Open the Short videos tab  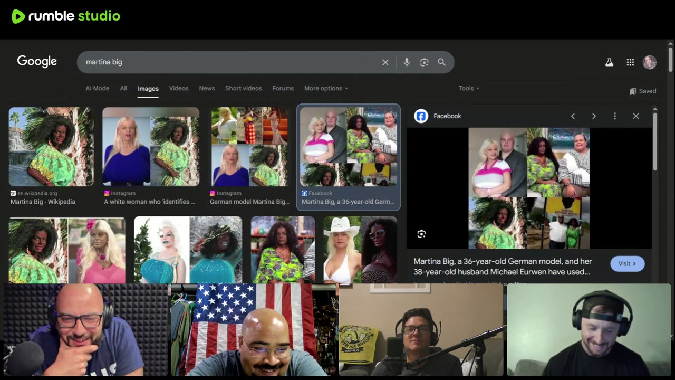[244, 88]
